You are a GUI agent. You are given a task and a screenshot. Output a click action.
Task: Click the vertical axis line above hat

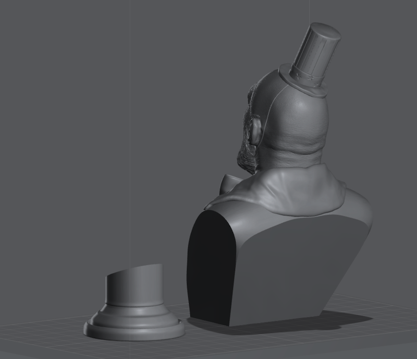pyautogui.click(x=311, y=10)
